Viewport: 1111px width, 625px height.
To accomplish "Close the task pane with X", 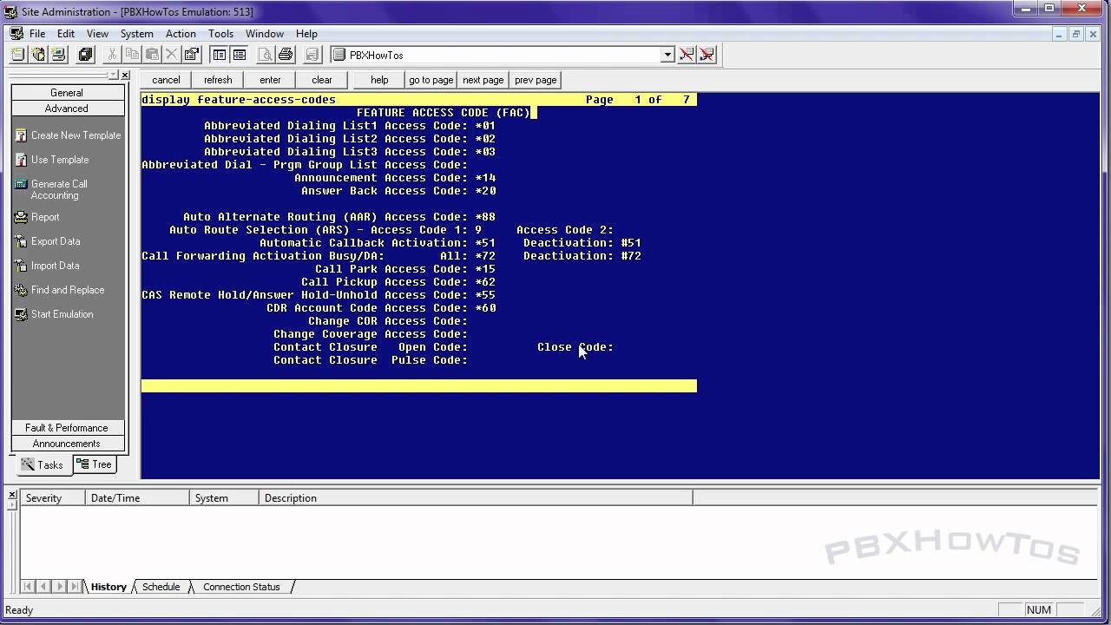I will tap(125, 76).
